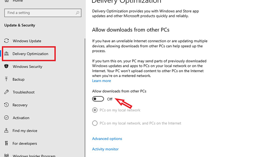The width and height of the screenshot is (280, 157).
Task: Open Advanced options link
Action: pos(107,139)
